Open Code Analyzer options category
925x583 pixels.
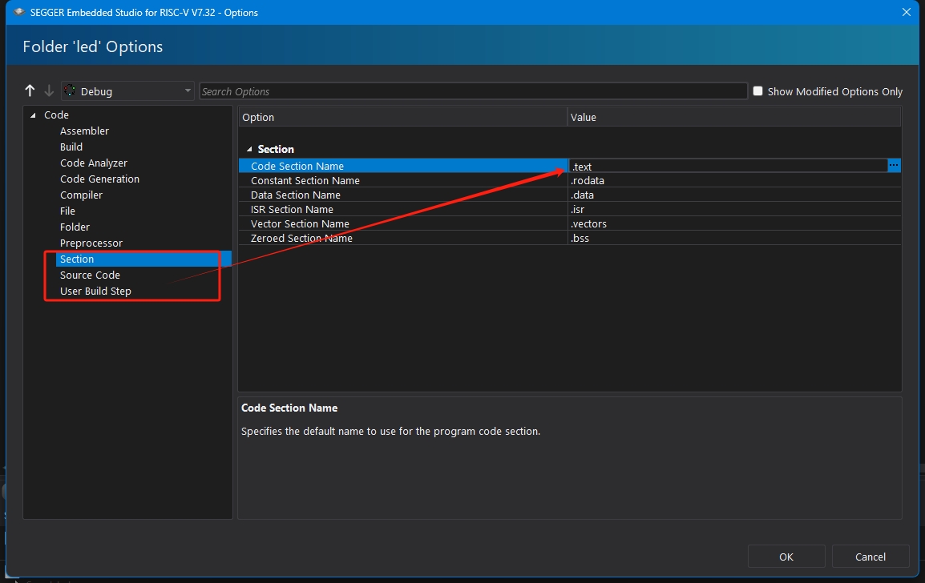[94, 163]
